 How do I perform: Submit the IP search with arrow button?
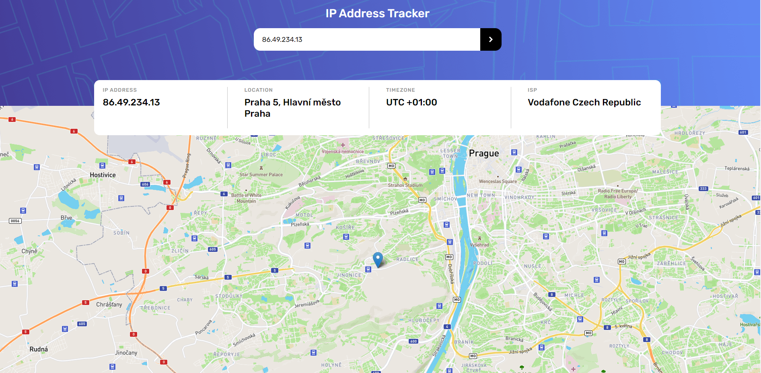pyautogui.click(x=491, y=39)
